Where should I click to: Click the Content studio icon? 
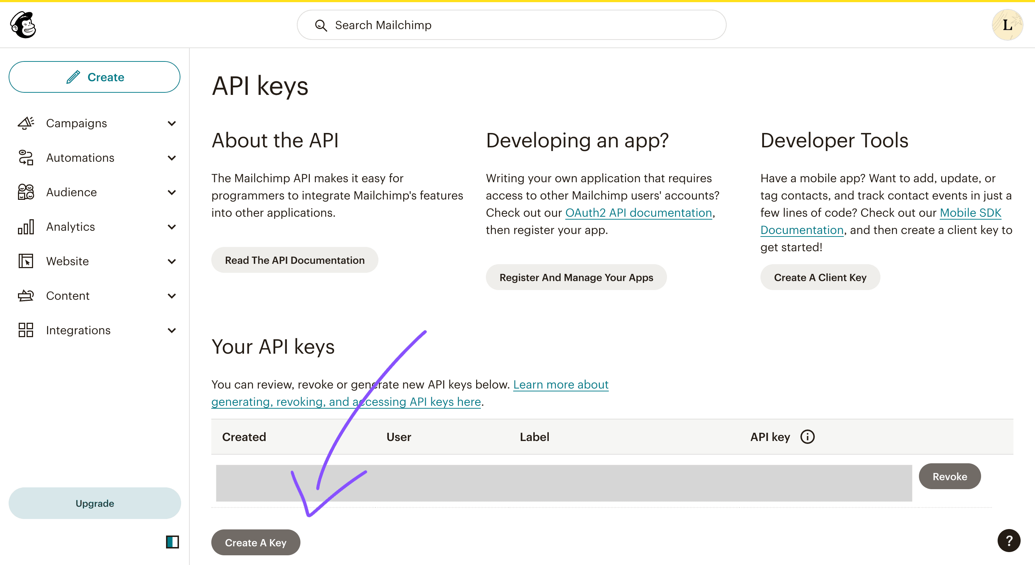tap(26, 296)
